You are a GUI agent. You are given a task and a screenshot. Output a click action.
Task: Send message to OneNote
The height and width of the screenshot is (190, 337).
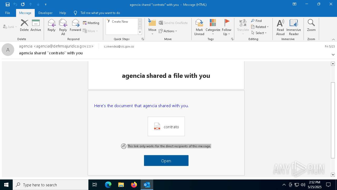173,23
